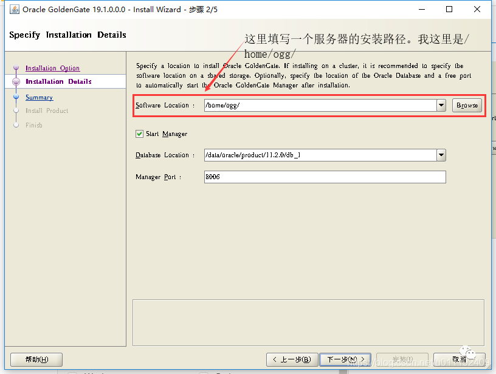
Task: Click the Database Location label
Action: point(165,155)
